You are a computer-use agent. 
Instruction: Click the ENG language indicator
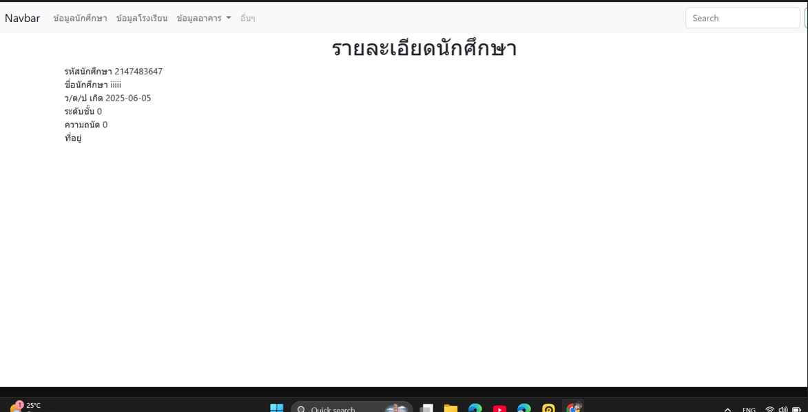(x=749, y=409)
